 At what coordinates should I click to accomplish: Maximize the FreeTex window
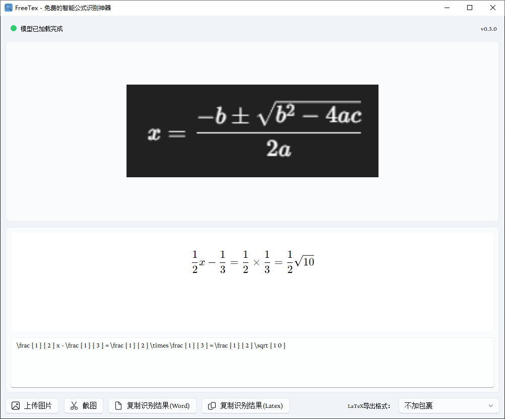pyautogui.click(x=470, y=8)
